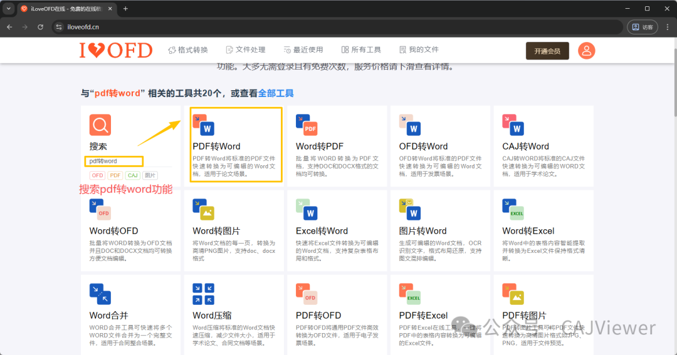Filter by the OFD tag
677x355 pixels.
(98, 175)
